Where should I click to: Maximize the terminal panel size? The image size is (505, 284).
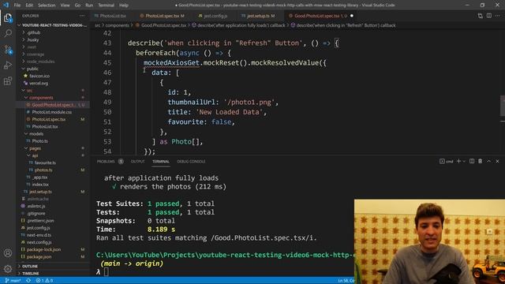point(489,161)
